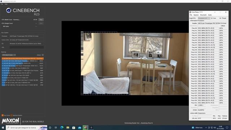Open the File menu in Cinebench
Viewport: 231px width, 130px height.
pyautogui.click(x=2, y=4)
